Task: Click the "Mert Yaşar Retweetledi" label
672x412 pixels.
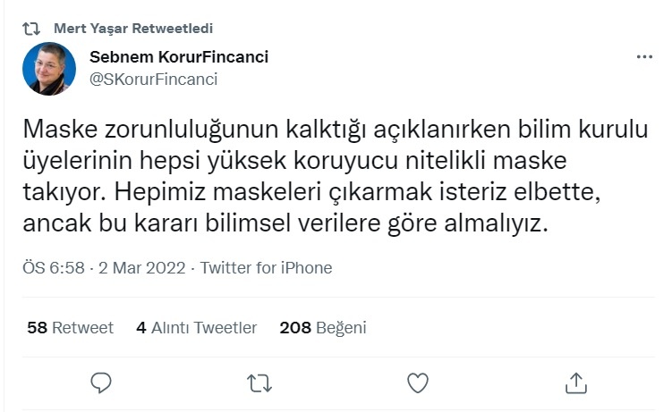Action: tap(133, 28)
